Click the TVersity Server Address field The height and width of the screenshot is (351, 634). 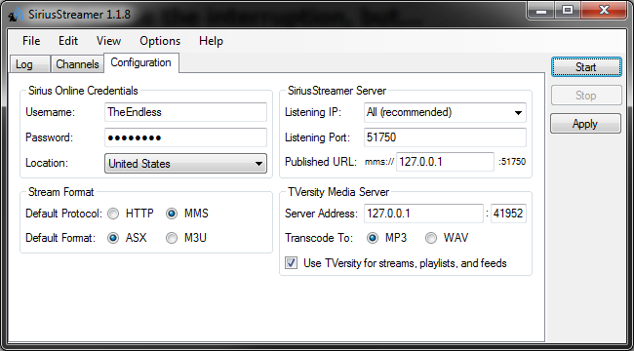(x=423, y=214)
